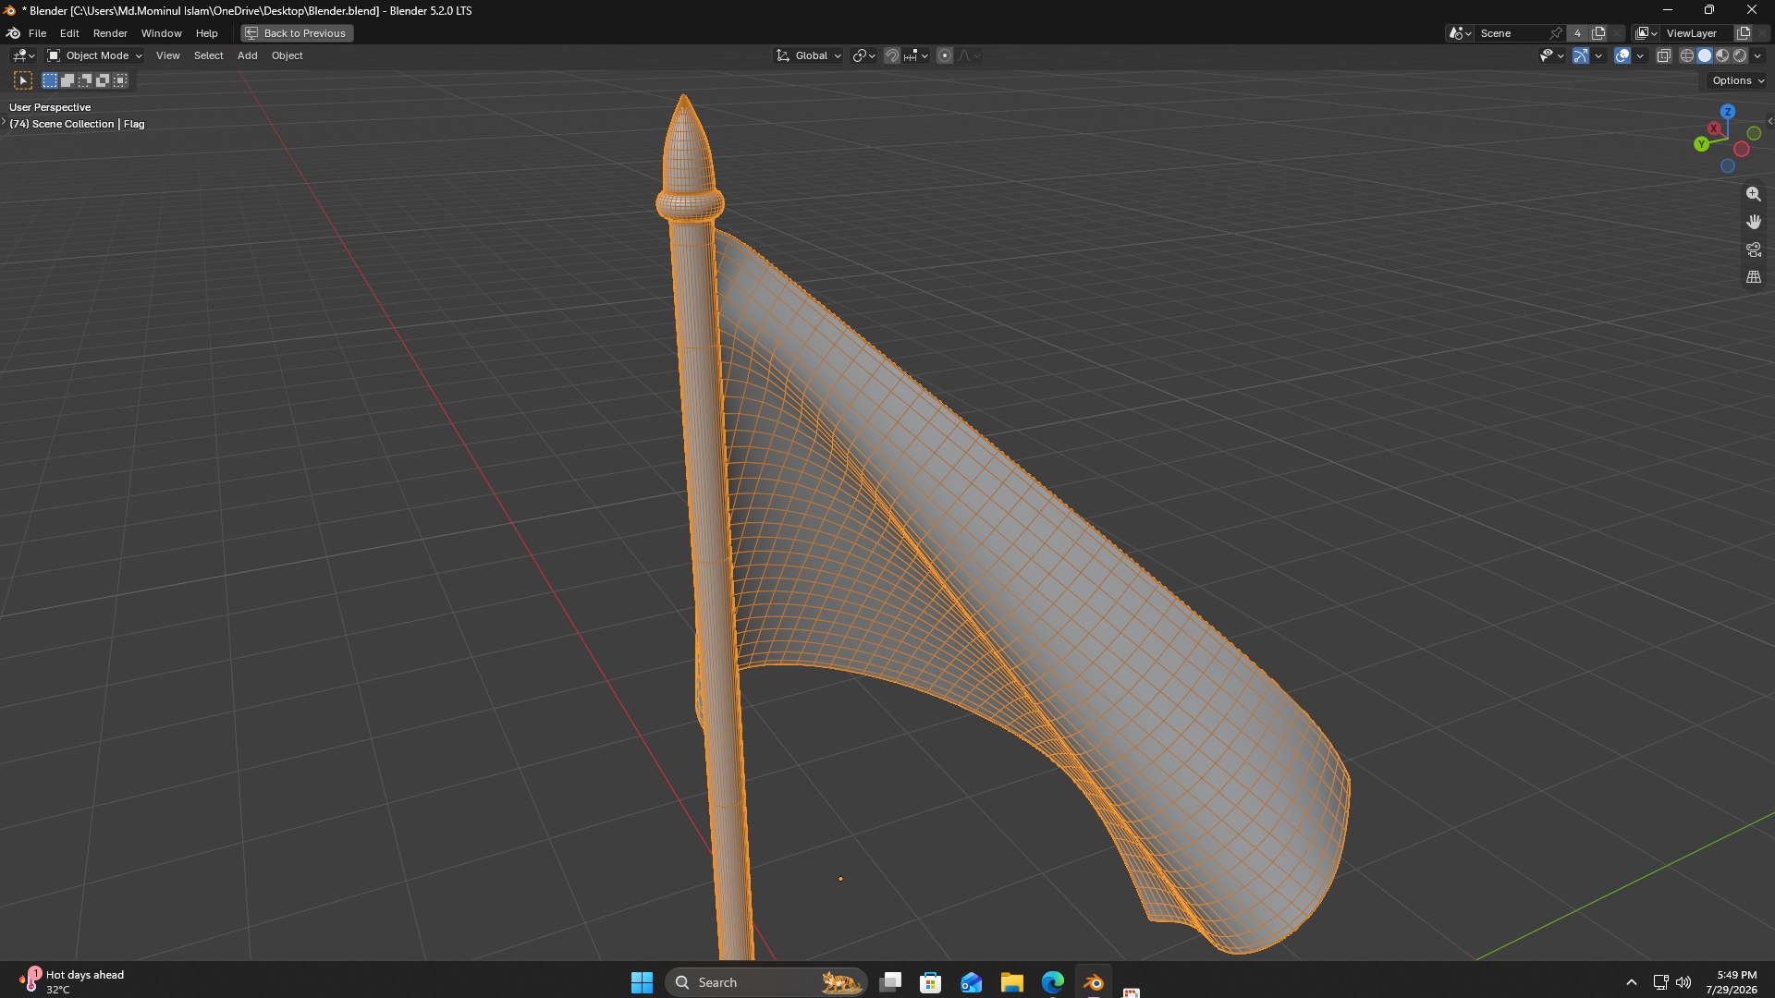Toggle the camera view icon
Image resolution: width=1775 pixels, height=998 pixels.
click(1753, 249)
